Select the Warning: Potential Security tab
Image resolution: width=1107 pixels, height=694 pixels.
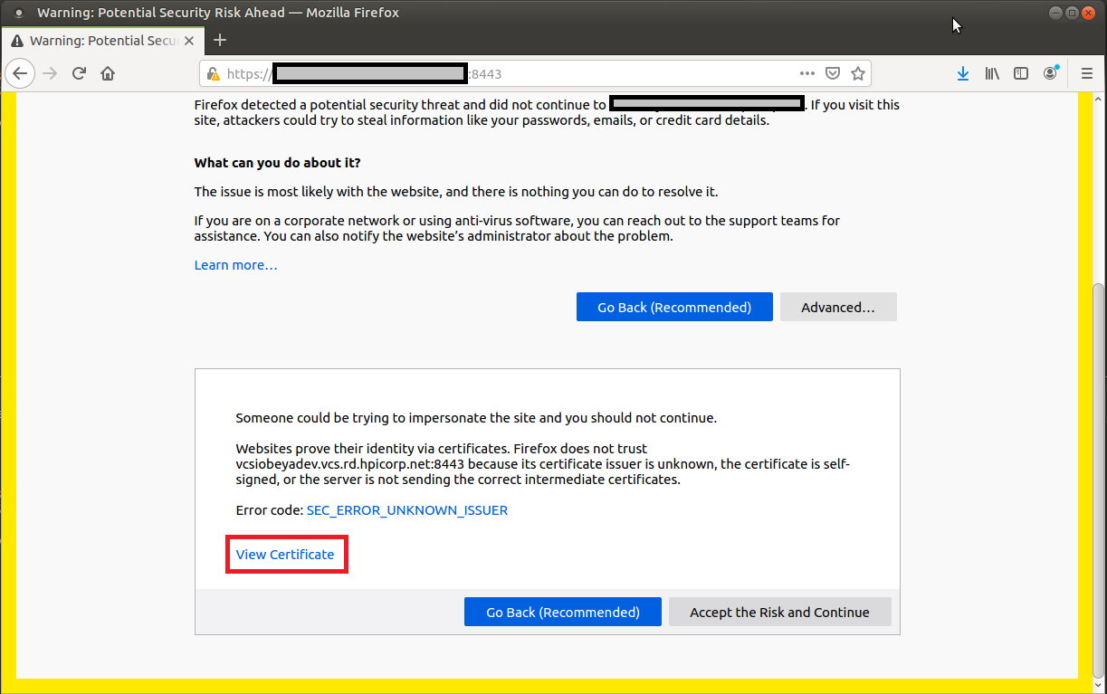click(104, 41)
